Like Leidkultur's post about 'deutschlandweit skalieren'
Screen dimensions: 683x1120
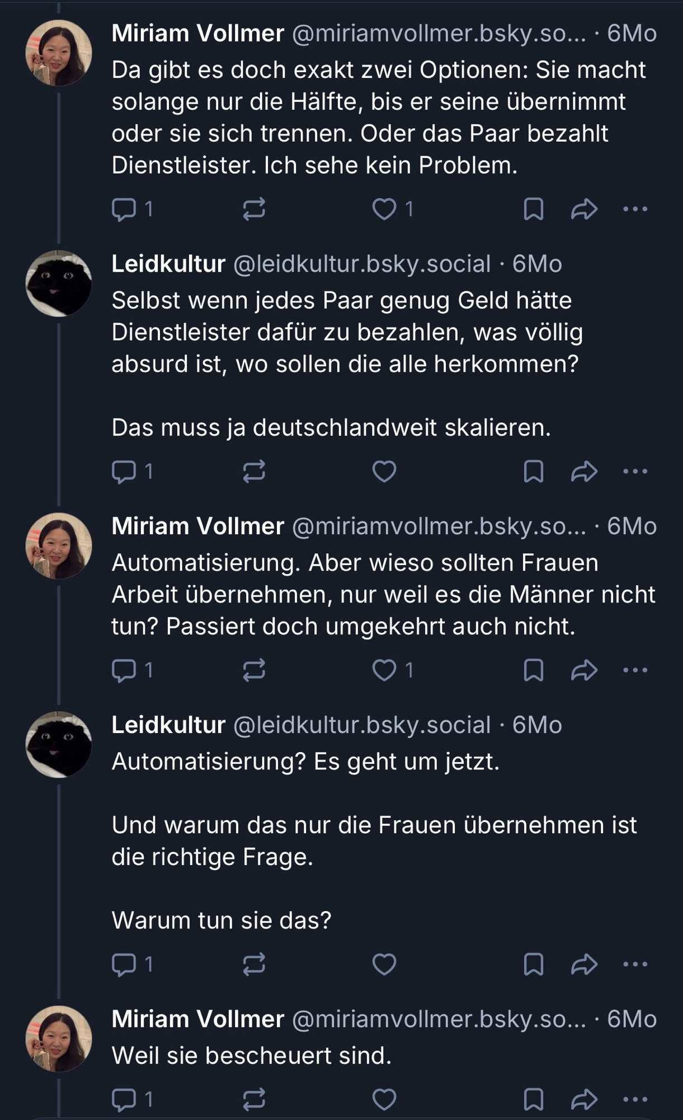coord(384,472)
